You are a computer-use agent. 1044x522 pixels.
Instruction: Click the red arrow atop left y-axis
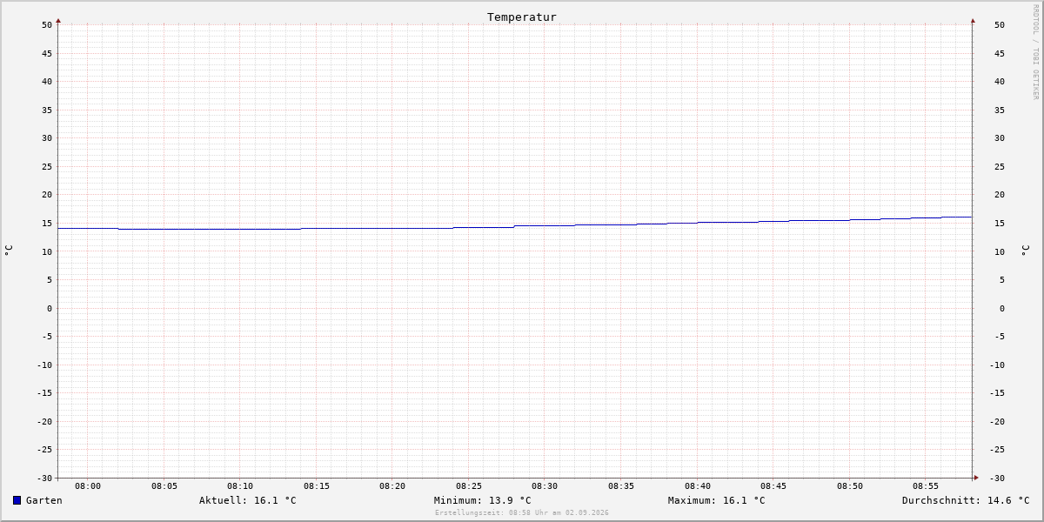58,20
